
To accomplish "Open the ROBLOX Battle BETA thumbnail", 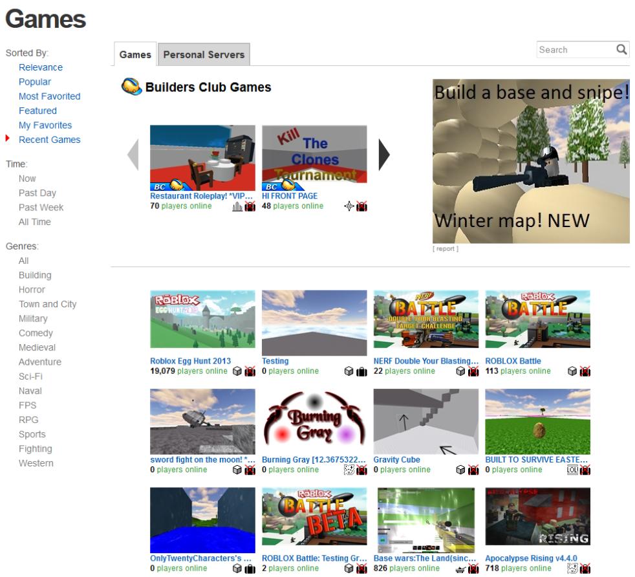I will (x=314, y=516).
